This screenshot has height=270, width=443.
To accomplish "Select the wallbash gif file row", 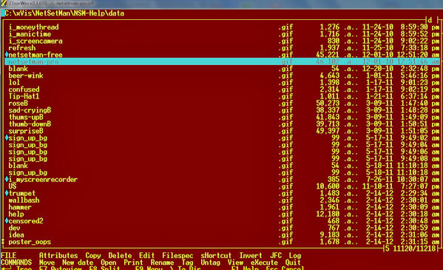I will (x=222, y=200).
